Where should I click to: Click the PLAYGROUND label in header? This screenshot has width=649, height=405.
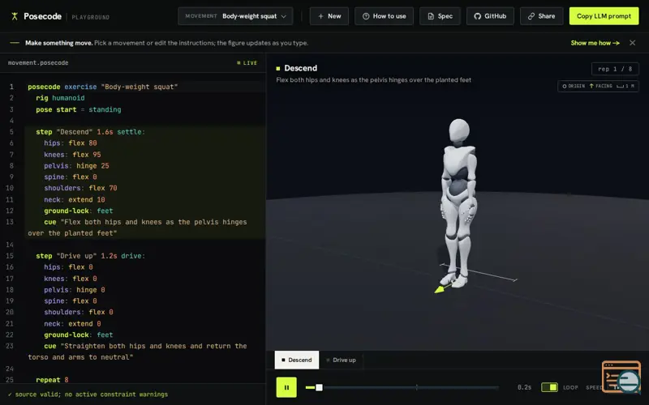tap(91, 17)
